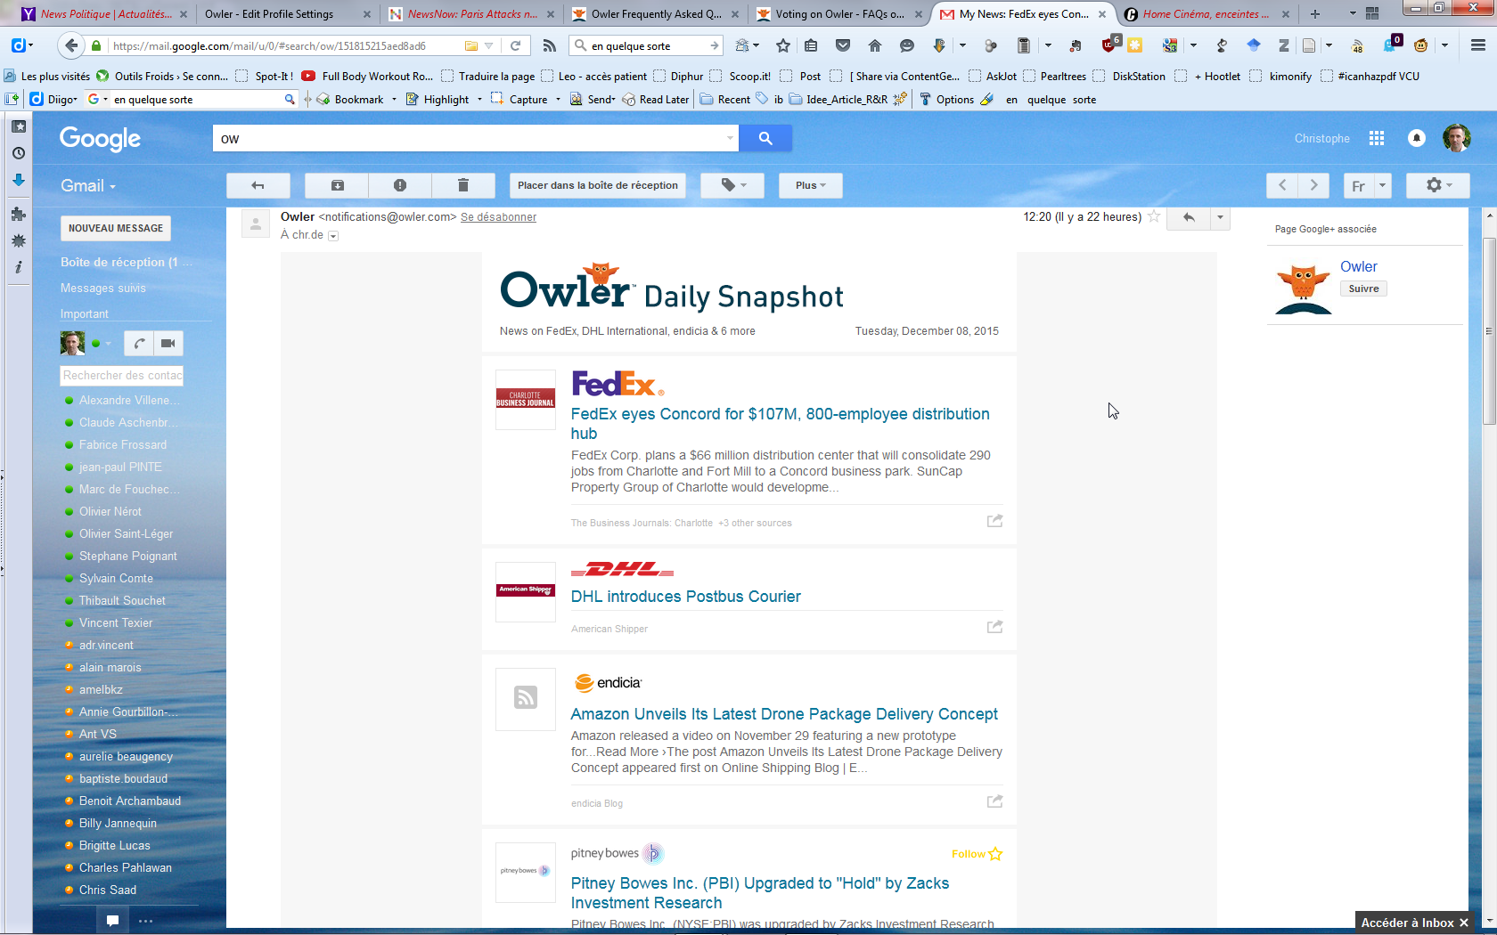
Task: Open Owler Google+ page name link
Action: [1358, 266]
